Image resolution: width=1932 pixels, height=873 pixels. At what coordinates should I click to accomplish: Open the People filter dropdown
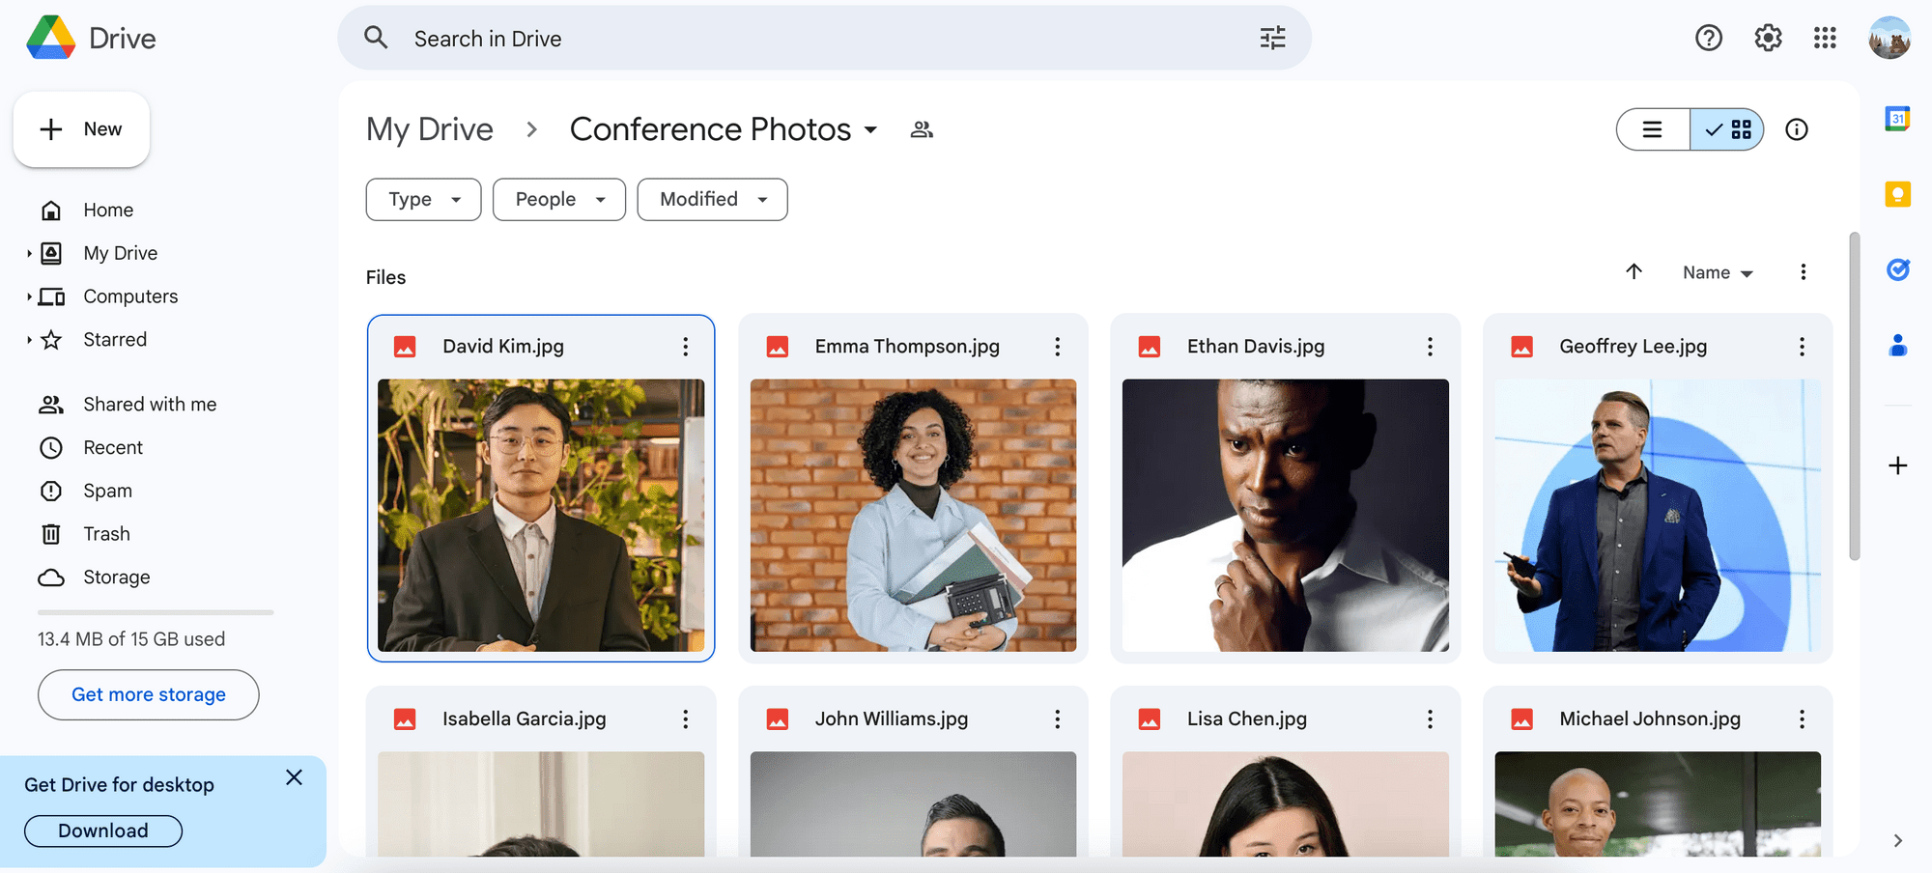[x=558, y=199]
